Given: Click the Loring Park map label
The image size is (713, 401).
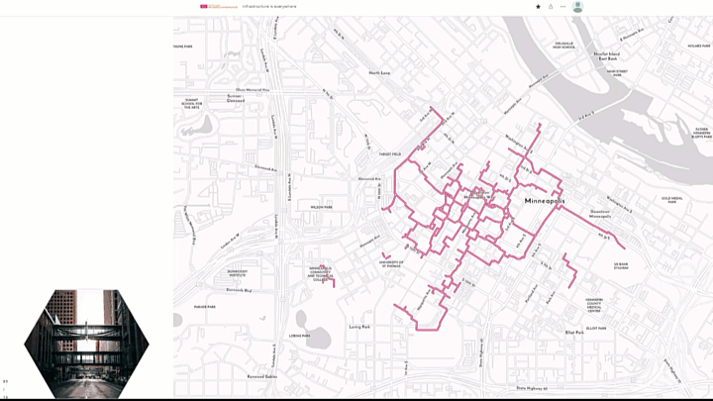Looking at the screenshot, I should pyautogui.click(x=359, y=327).
